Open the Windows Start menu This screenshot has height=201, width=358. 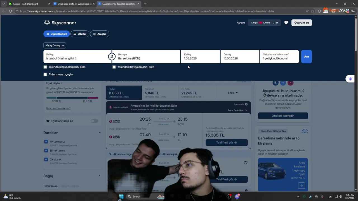coord(121,197)
